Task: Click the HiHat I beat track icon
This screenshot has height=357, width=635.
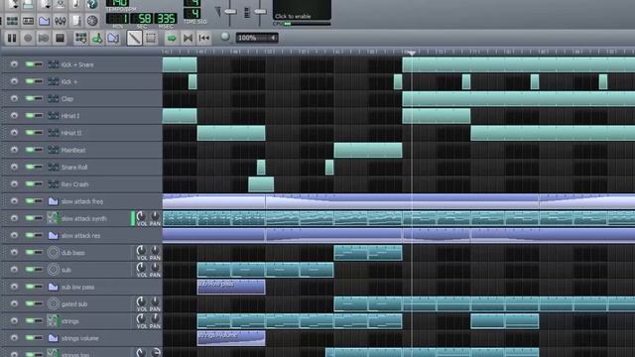Action: click(x=53, y=115)
